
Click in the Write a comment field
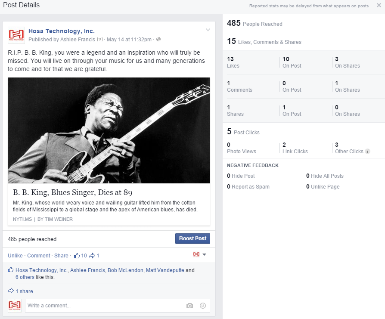[x=103, y=306]
